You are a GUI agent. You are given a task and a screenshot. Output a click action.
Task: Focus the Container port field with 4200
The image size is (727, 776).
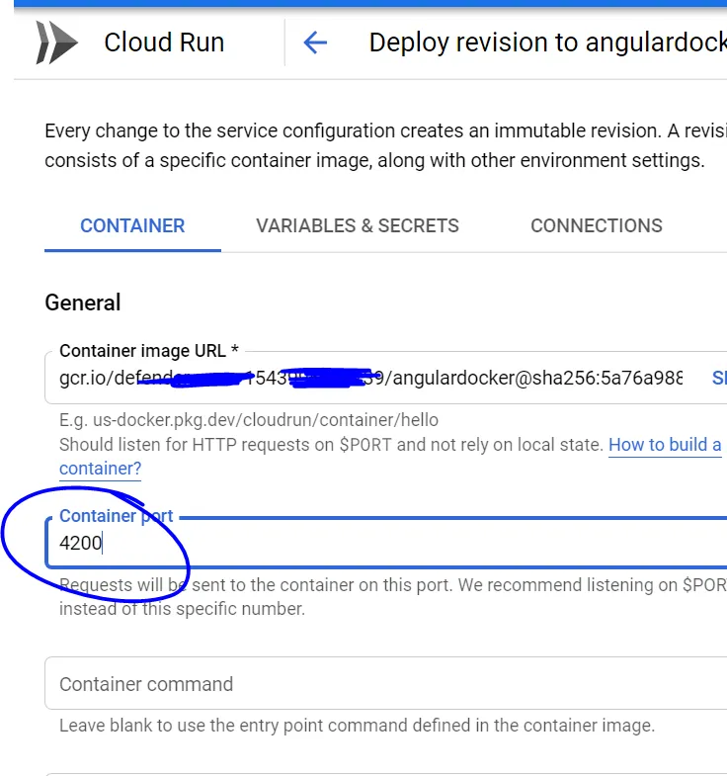[386, 543]
